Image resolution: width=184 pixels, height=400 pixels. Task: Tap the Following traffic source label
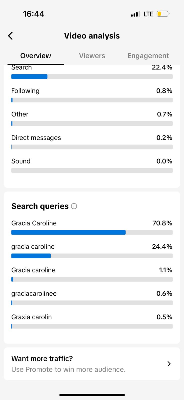click(x=25, y=91)
